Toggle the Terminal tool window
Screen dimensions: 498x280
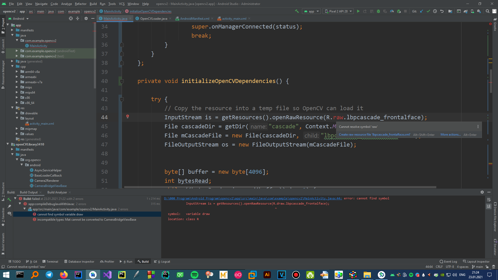pos(50,262)
